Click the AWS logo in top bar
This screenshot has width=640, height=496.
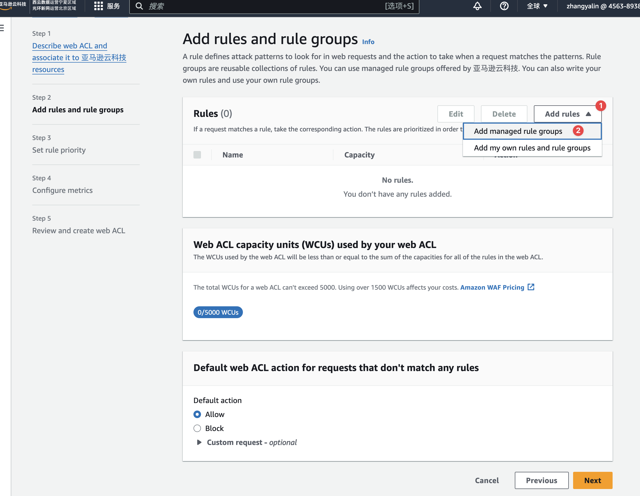click(x=12, y=5)
